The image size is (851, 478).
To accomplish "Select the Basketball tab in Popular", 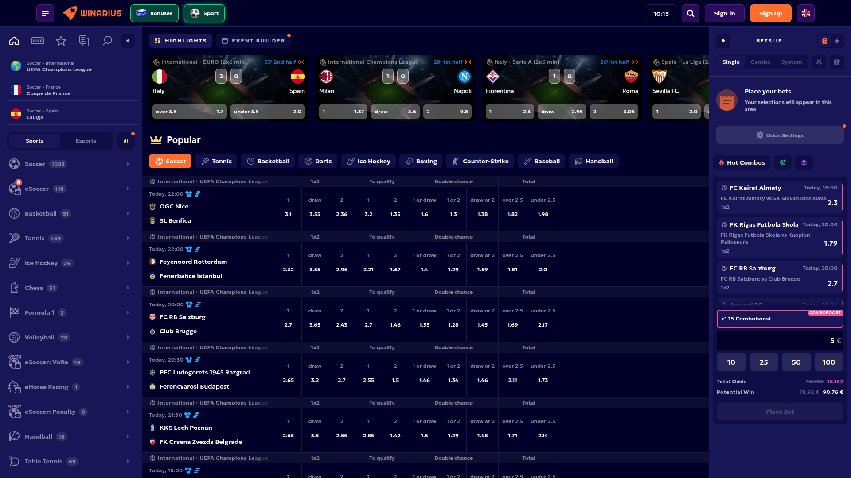I will point(268,161).
